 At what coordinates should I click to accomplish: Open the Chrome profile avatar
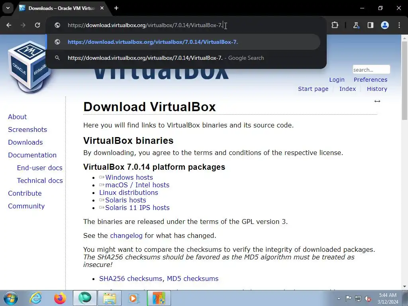(385, 25)
